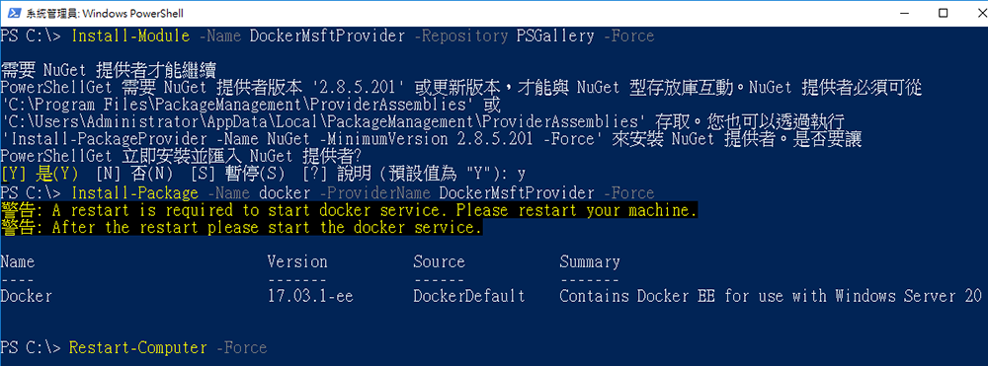Click the Install-Module command text
Image resolution: width=988 pixels, height=366 pixels.
pyautogui.click(x=130, y=36)
